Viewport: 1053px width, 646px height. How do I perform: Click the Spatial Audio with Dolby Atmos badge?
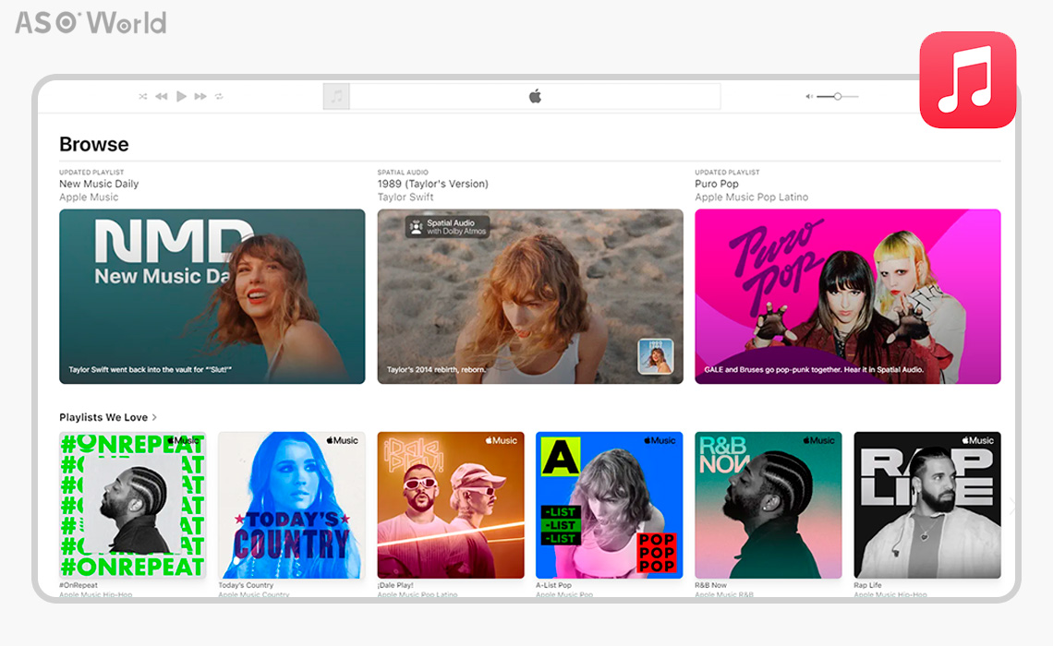click(x=448, y=227)
